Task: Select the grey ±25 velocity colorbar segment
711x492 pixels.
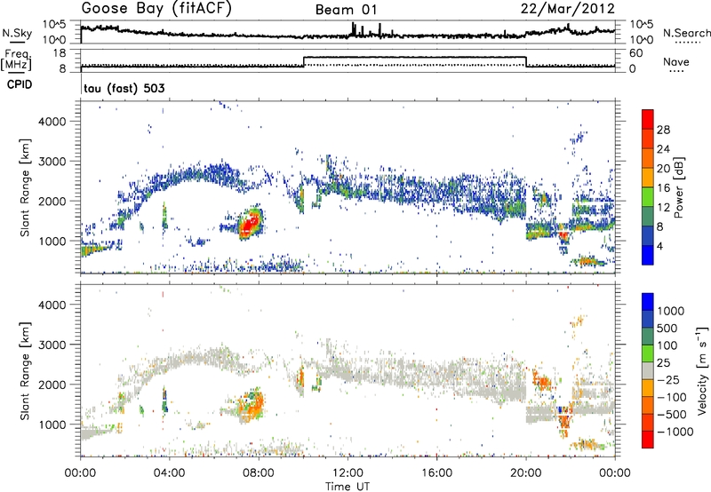Action: (x=648, y=371)
